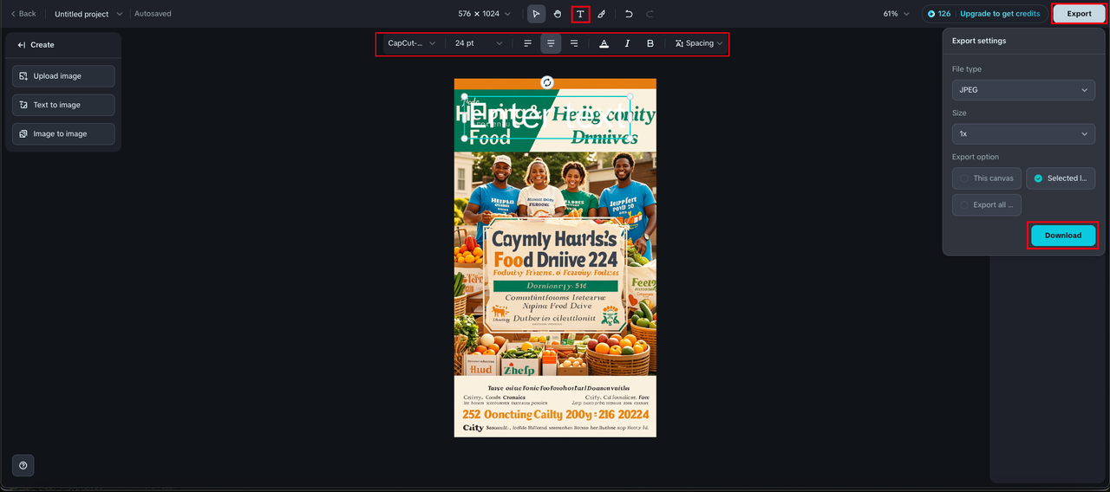Toggle italic formatting
The width and height of the screenshot is (1110, 492).
(627, 43)
